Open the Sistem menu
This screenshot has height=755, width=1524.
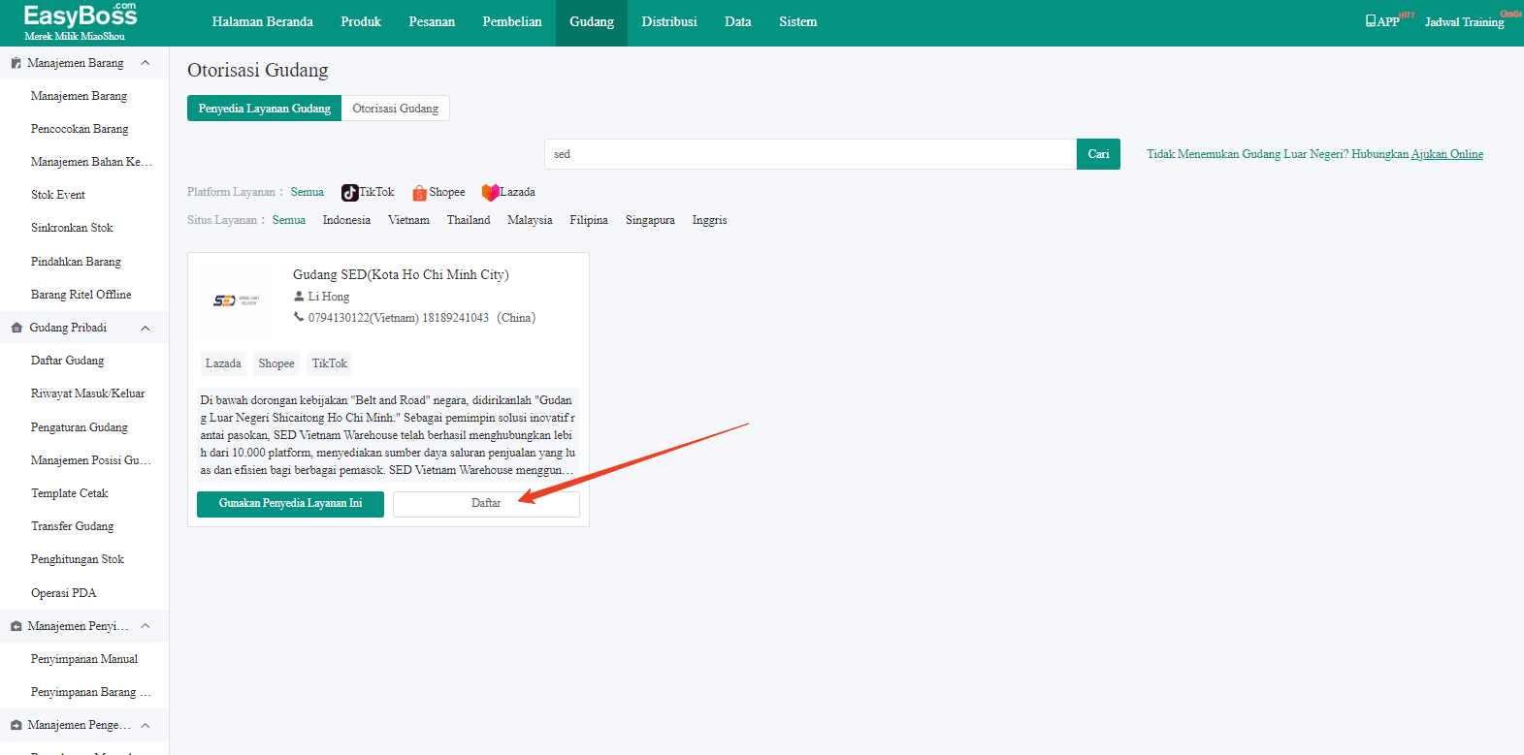click(798, 22)
